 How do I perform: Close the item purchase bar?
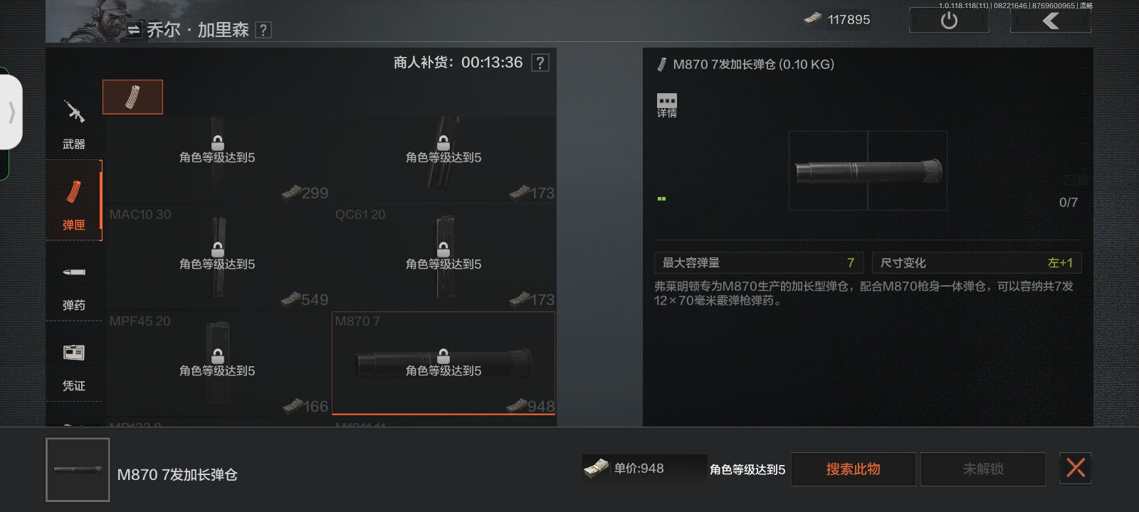pos(1076,468)
